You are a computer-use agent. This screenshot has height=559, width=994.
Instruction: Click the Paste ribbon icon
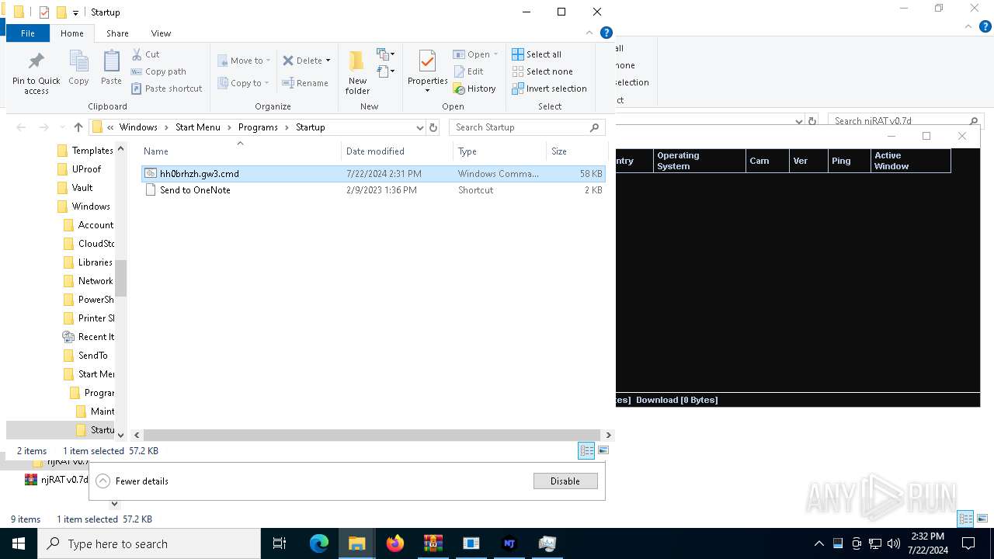coord(111,68)
